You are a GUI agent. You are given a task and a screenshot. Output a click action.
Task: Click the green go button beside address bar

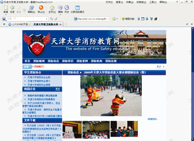(114, 19)
